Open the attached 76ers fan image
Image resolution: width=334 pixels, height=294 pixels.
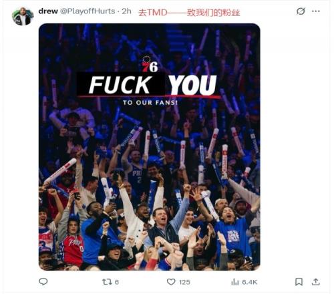[150, 147]
